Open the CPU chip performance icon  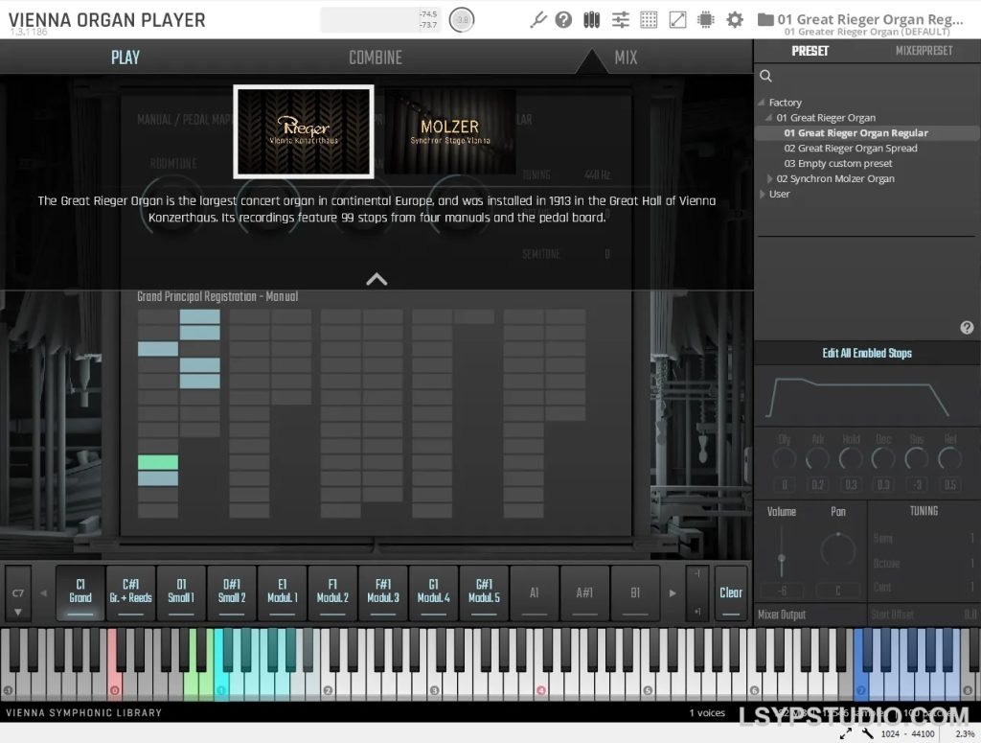pos(706,19)
